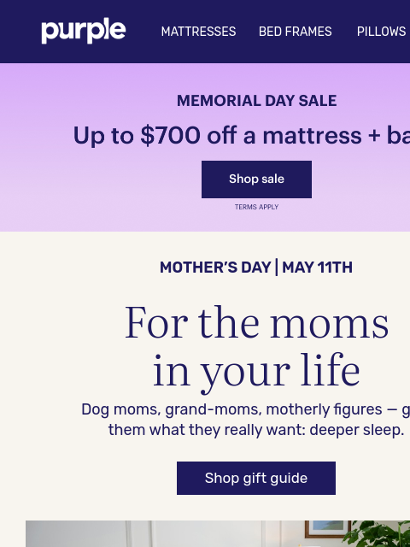The height and width of the screenshot is (547, 410).
Task: Click the Shop gift guide button
Action: [x=256, y=478]
